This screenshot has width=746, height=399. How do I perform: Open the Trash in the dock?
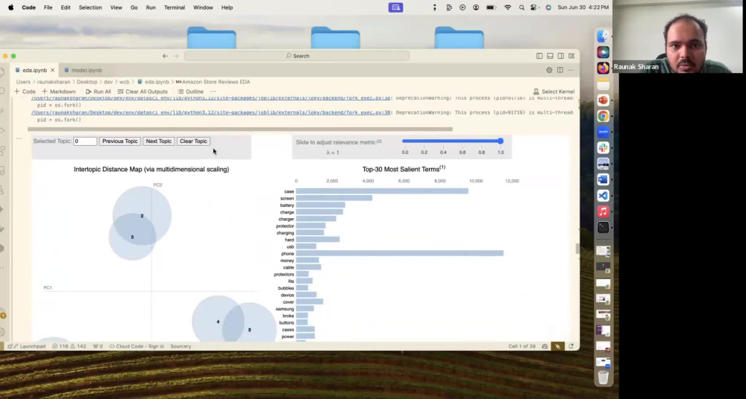pyautogui.click(x=603, y=377)
